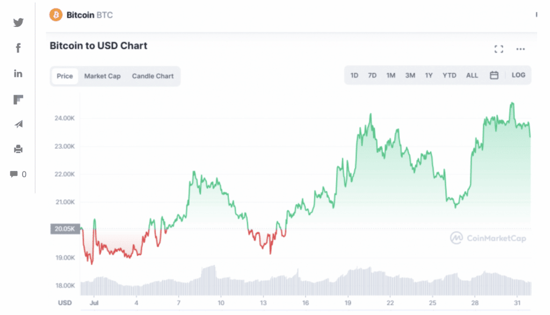550x315 pixels.
Task: Click the 24.00K y-axis label
Action: click(x=64, y=118)
